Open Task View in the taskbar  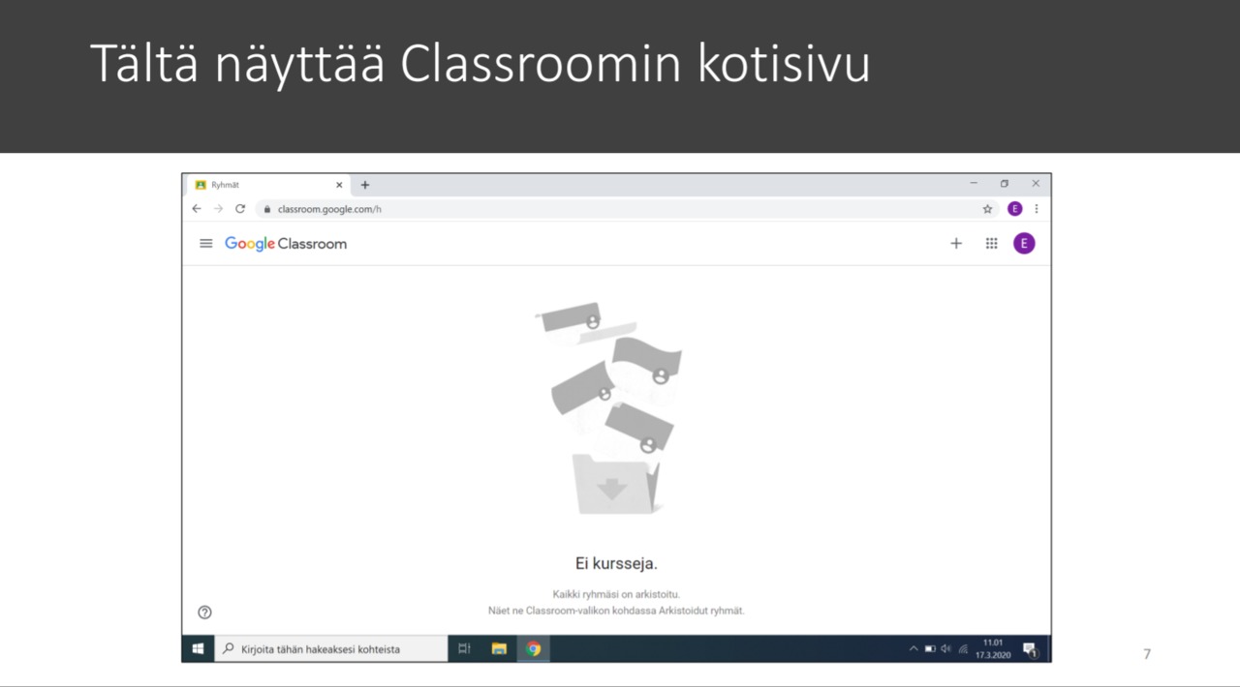pos(464,648)
